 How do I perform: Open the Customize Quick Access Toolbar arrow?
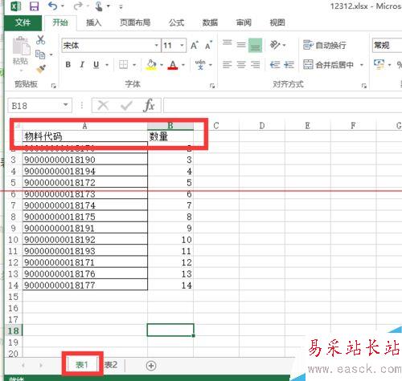121,6
